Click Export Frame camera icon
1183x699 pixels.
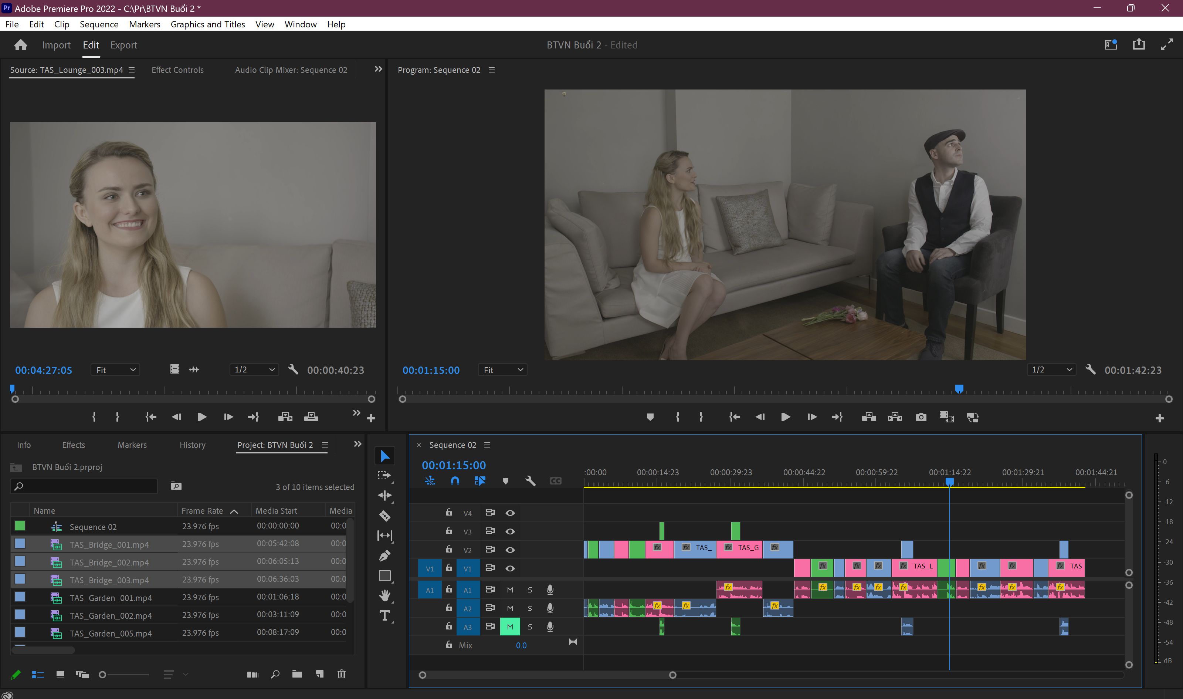coord(921,417)
